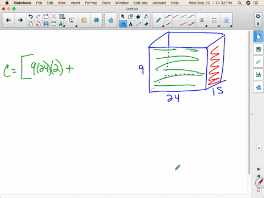Open Notification Center list icon
Viewport: 264px width, 198px height.
pos(256,3)
